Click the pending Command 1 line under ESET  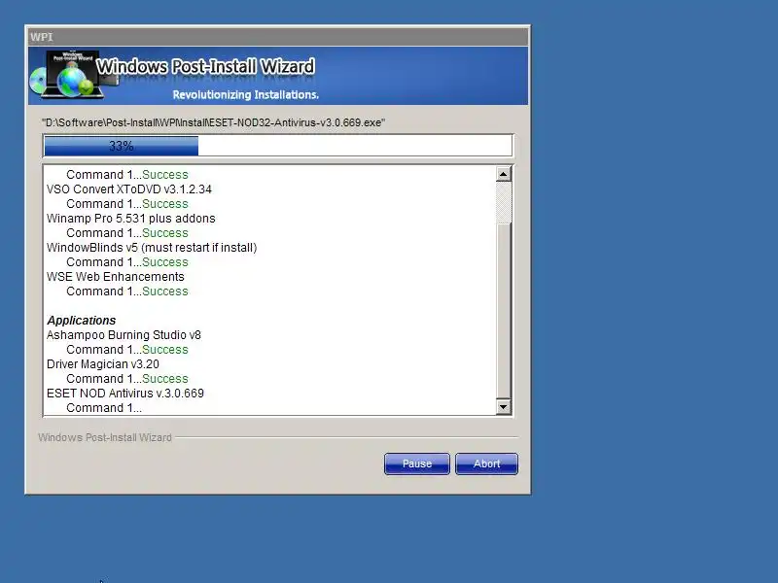(104, 408)
